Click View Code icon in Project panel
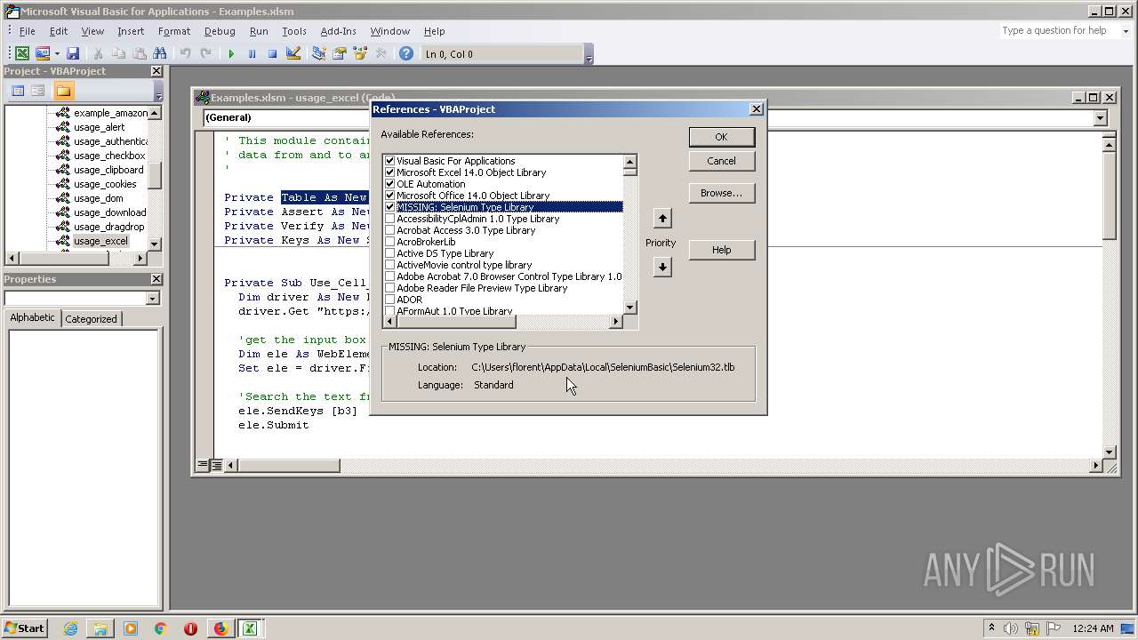Image resolution: width=1138 pixels, height=640 pixels. pyautogui.click(x=18, y=91)
